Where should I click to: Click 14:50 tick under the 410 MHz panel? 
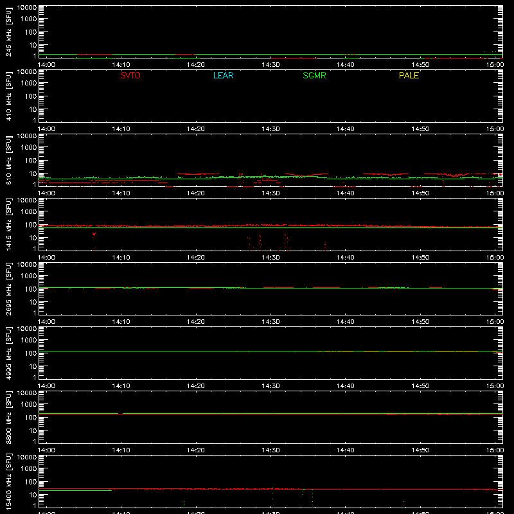(420, 129)
